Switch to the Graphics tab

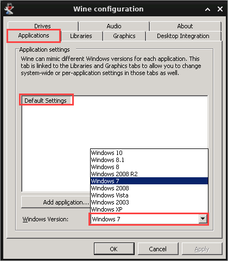pyautogui.click(x=124, y=36)
